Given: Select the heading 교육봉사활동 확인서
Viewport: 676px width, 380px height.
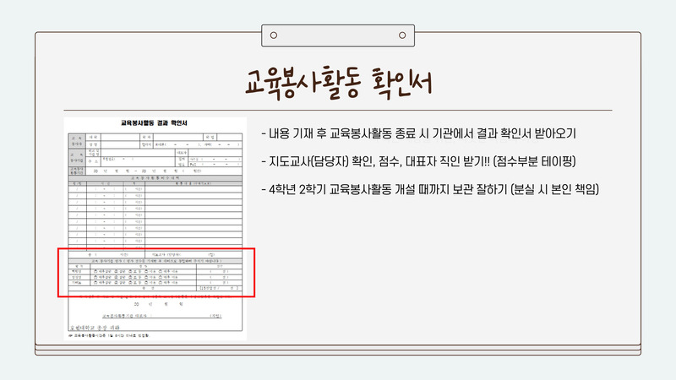Looking at the screenshot, I should tap(339, 83).
